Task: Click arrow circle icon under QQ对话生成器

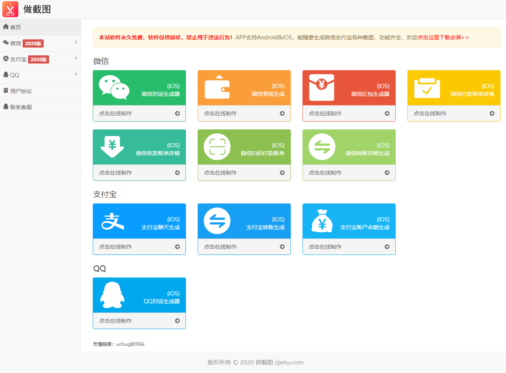Action: pos(177,321)
